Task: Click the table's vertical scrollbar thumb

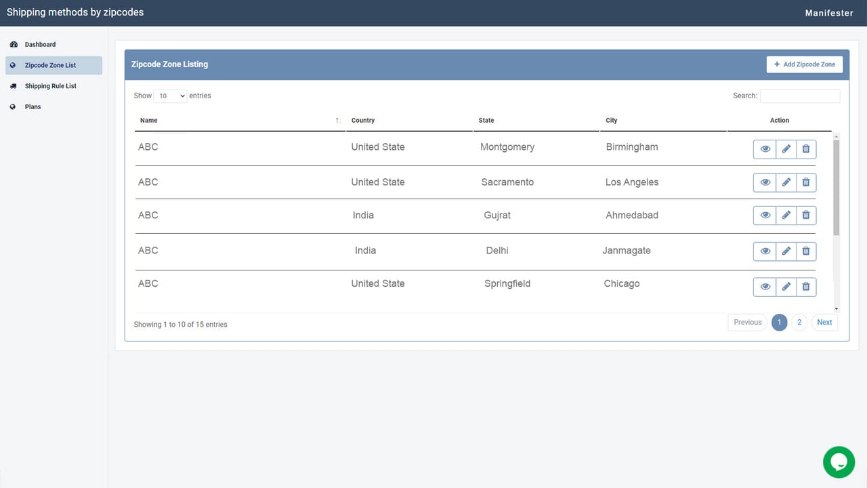Action: (x=836, y=188)
